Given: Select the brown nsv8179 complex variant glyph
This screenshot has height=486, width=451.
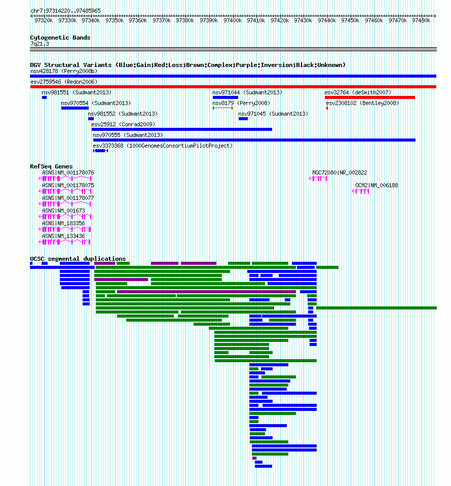Looking at the screenshot, I should pyautogui.click(x=222, y=108).
